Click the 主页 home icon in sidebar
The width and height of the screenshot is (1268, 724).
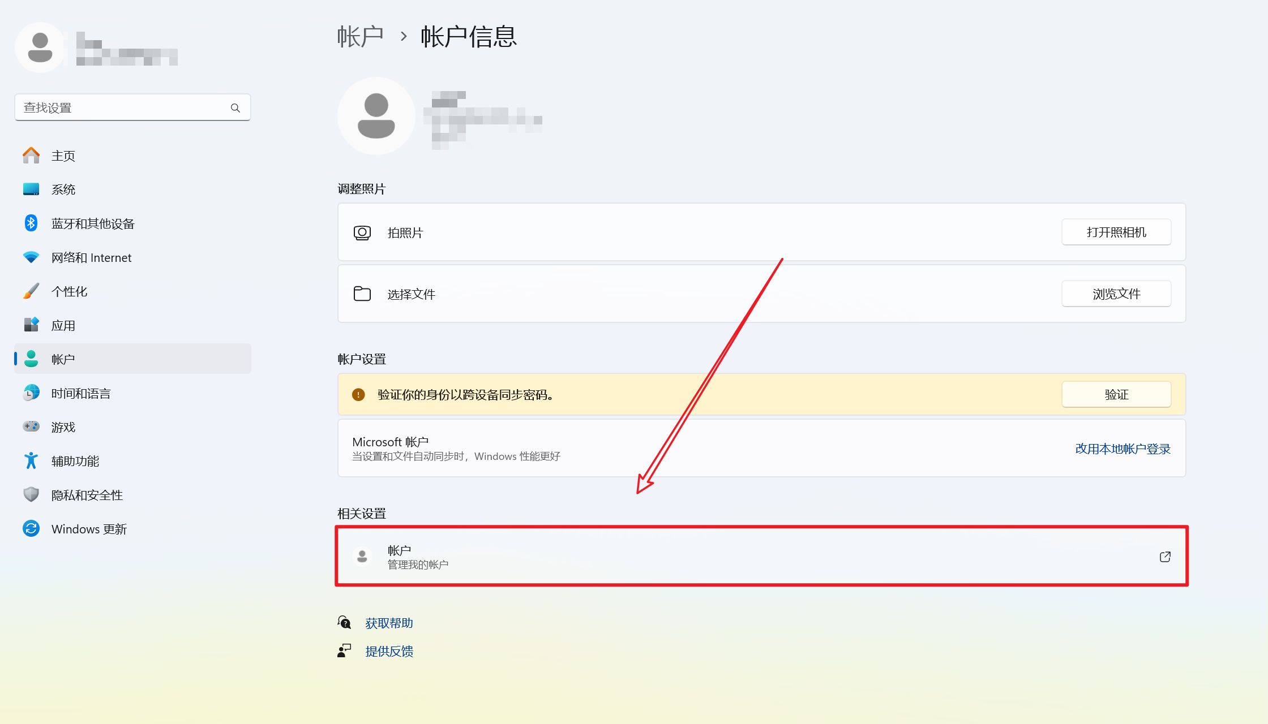click(31, 156)
